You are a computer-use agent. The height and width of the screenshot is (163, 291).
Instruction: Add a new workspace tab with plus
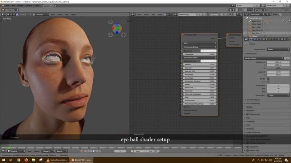tap(55, 6)
